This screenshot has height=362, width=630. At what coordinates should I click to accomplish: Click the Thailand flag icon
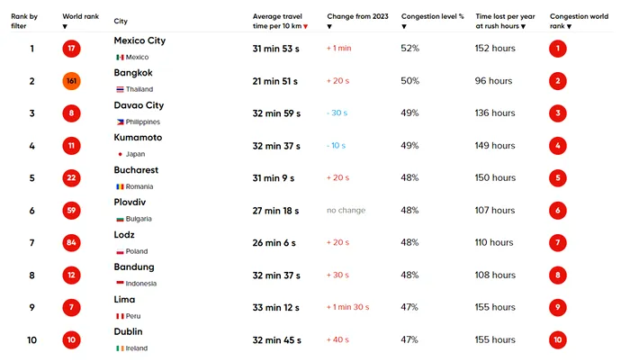[119, 89]
